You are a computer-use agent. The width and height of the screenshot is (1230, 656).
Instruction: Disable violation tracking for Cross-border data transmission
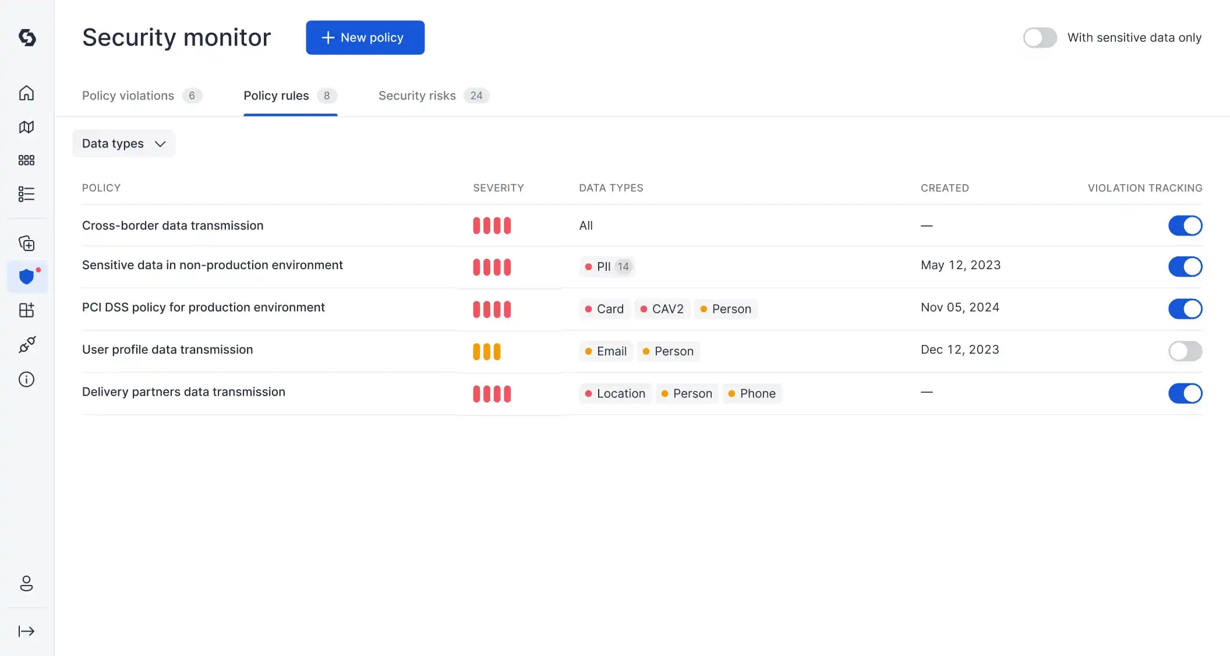tap(1185, 225)
